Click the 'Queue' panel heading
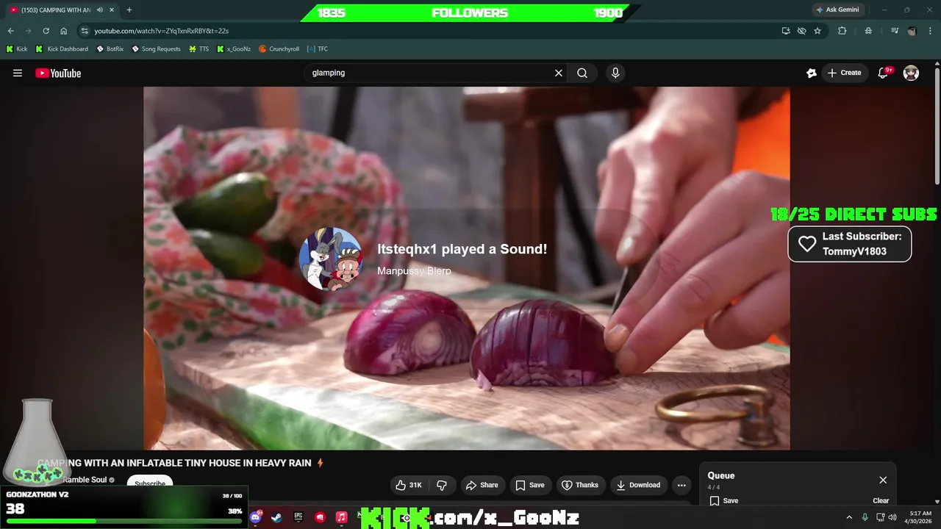 pos(721,475)
